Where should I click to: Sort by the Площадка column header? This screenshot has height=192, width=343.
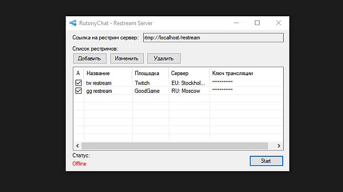tap(151, 73)
